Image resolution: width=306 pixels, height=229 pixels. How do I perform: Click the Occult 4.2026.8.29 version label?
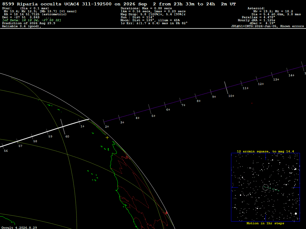tap(19, 228)
